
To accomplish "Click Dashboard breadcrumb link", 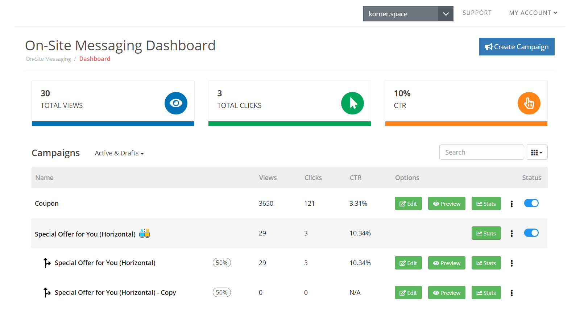I will pyautogui.click(x=95, y=59).
